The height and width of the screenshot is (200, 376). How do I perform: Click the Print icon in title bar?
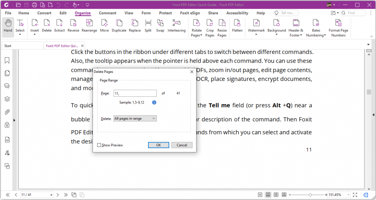pyautogui.click(x=35, y=5)
